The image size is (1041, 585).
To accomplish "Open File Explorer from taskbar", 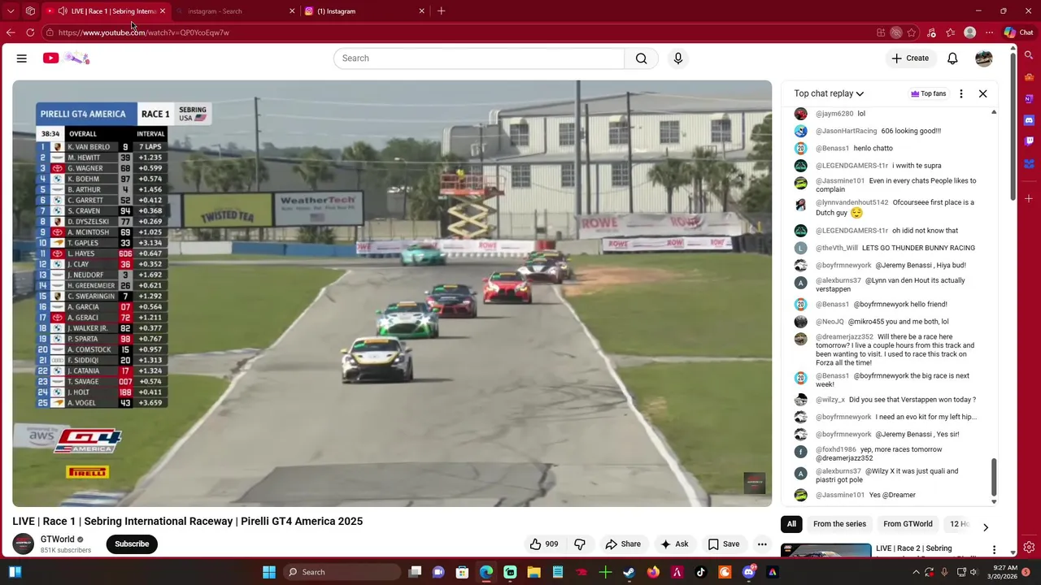I will [x=534, y=572].
